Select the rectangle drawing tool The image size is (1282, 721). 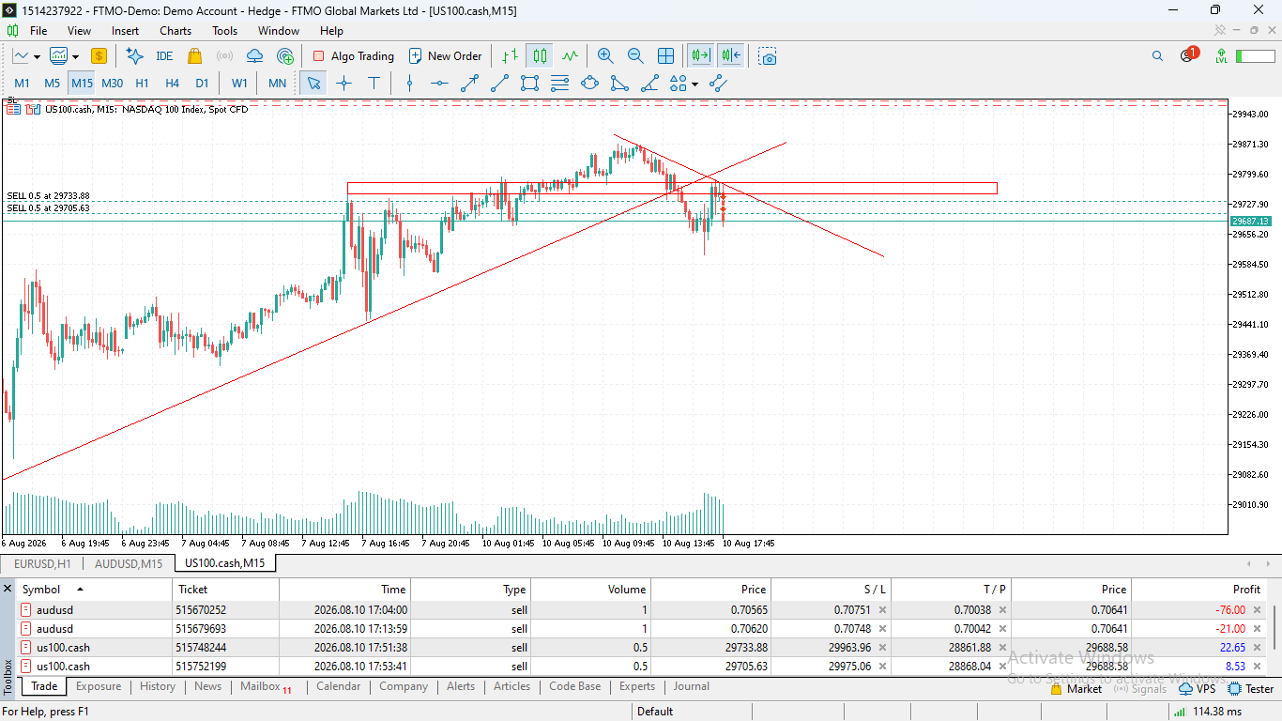(x=529, y=84)
